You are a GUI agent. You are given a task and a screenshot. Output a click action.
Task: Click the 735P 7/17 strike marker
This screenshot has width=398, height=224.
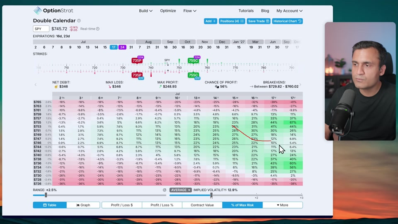tap(137, 75)
